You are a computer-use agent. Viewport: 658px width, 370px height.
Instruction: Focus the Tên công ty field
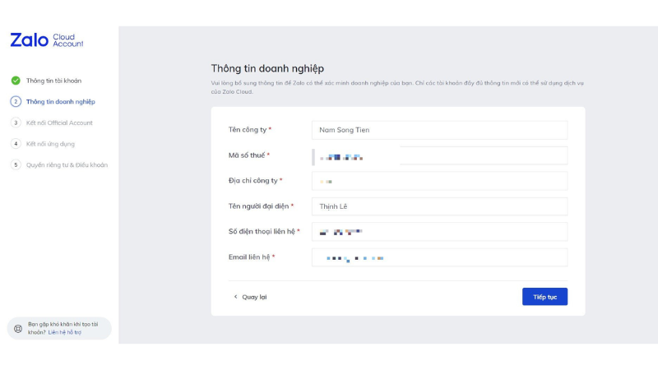tap(439, 130)
